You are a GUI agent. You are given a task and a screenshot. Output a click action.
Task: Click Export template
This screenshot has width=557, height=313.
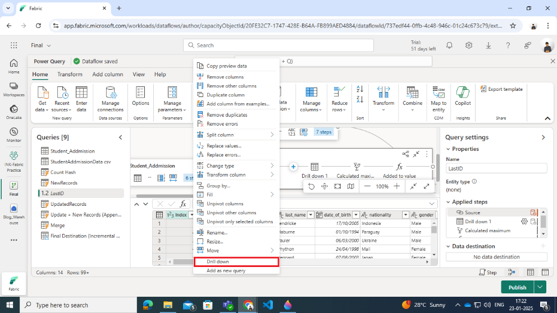point(501,89)
